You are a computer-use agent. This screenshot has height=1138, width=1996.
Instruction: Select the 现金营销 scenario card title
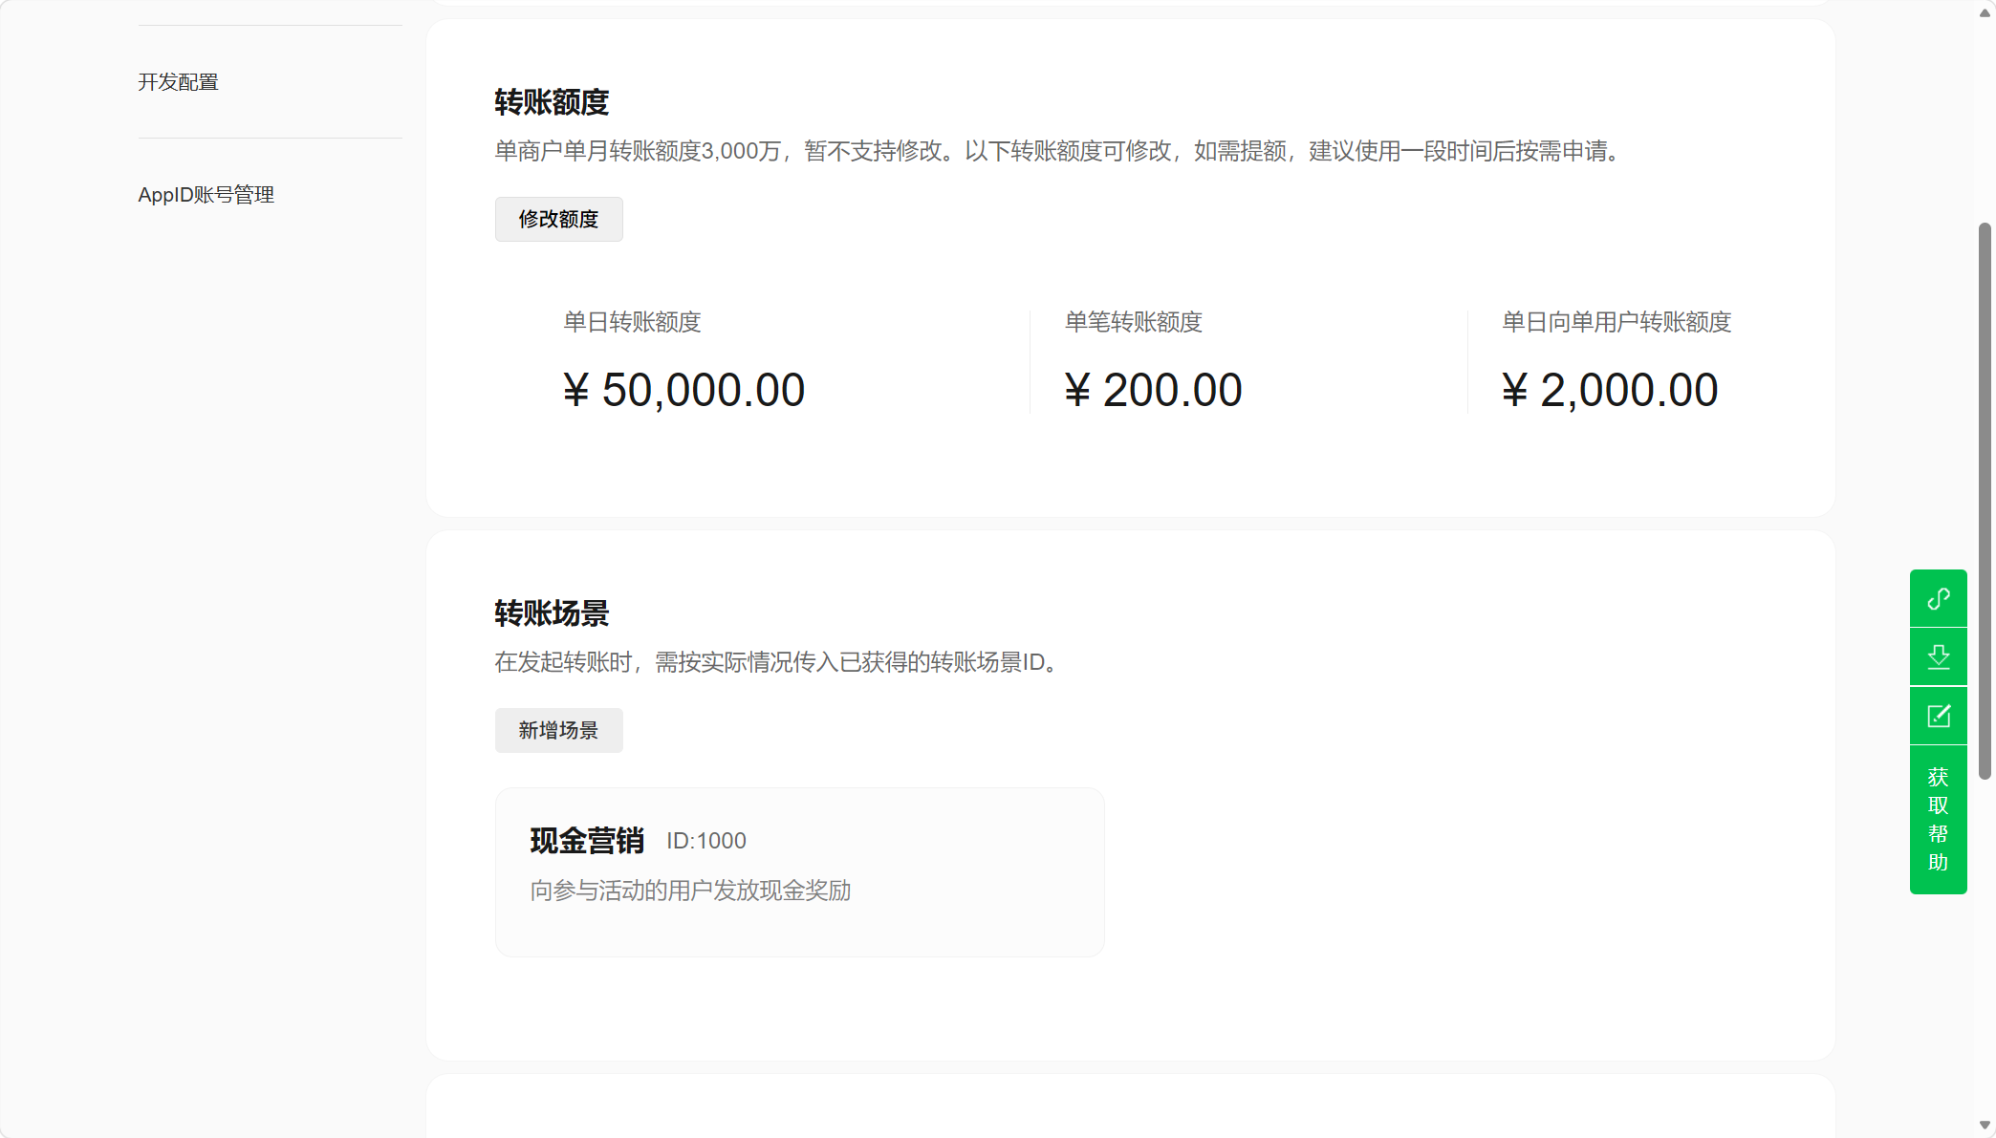(x=587, y=841)
